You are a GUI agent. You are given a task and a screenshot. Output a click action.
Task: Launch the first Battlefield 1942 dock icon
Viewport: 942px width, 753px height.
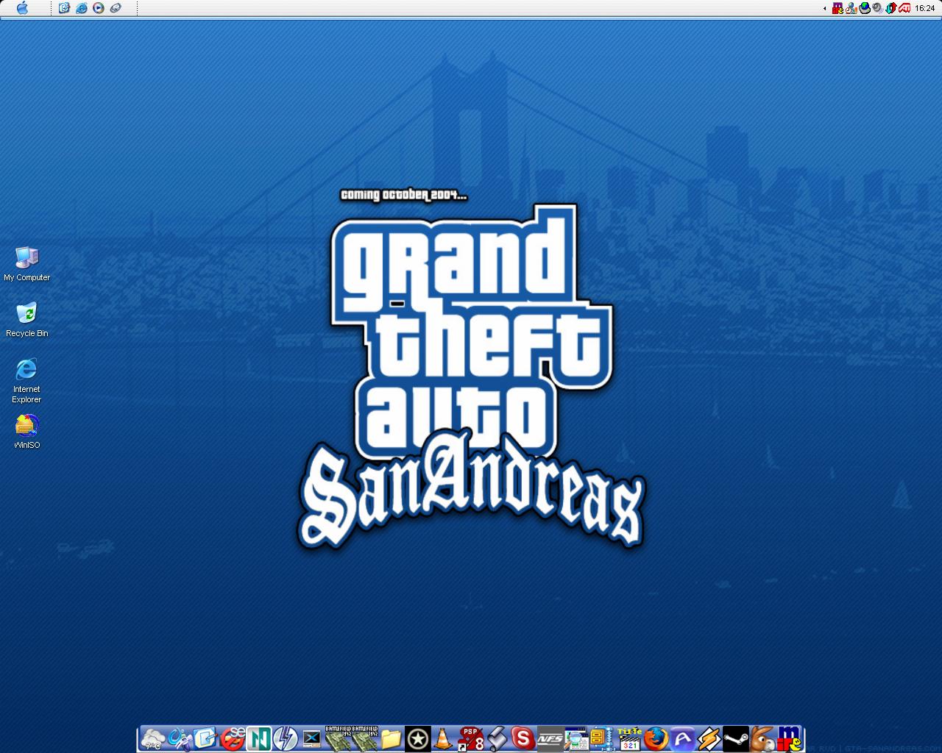[x=338, y=738]
